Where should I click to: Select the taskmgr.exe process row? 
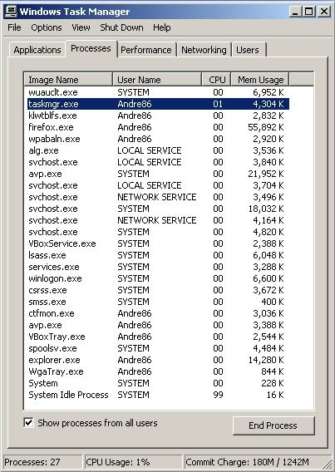click(158, 104)
